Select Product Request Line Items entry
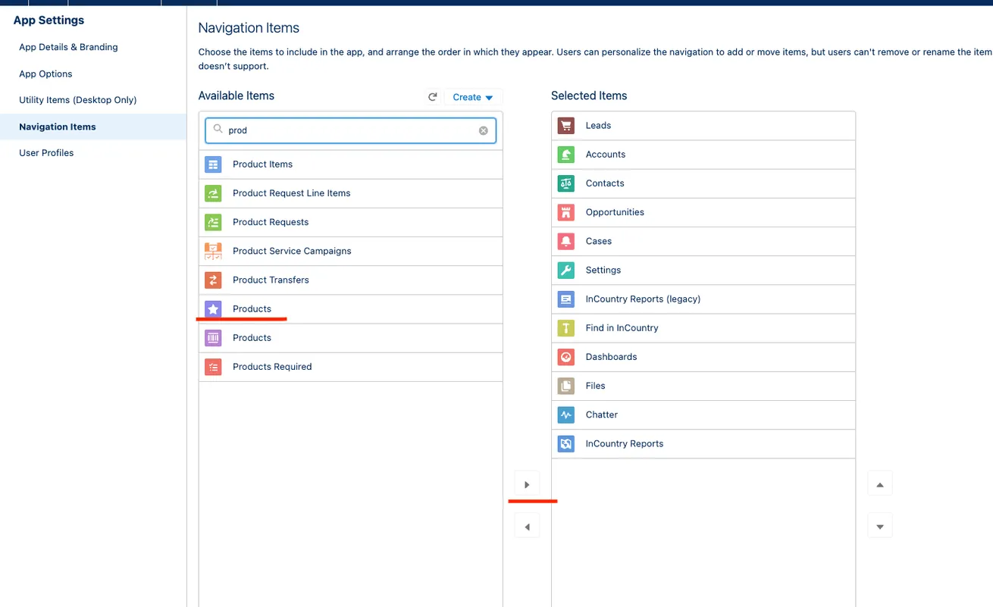The height and width of the screenshot is (607, 993). click(x=292, y=193)
